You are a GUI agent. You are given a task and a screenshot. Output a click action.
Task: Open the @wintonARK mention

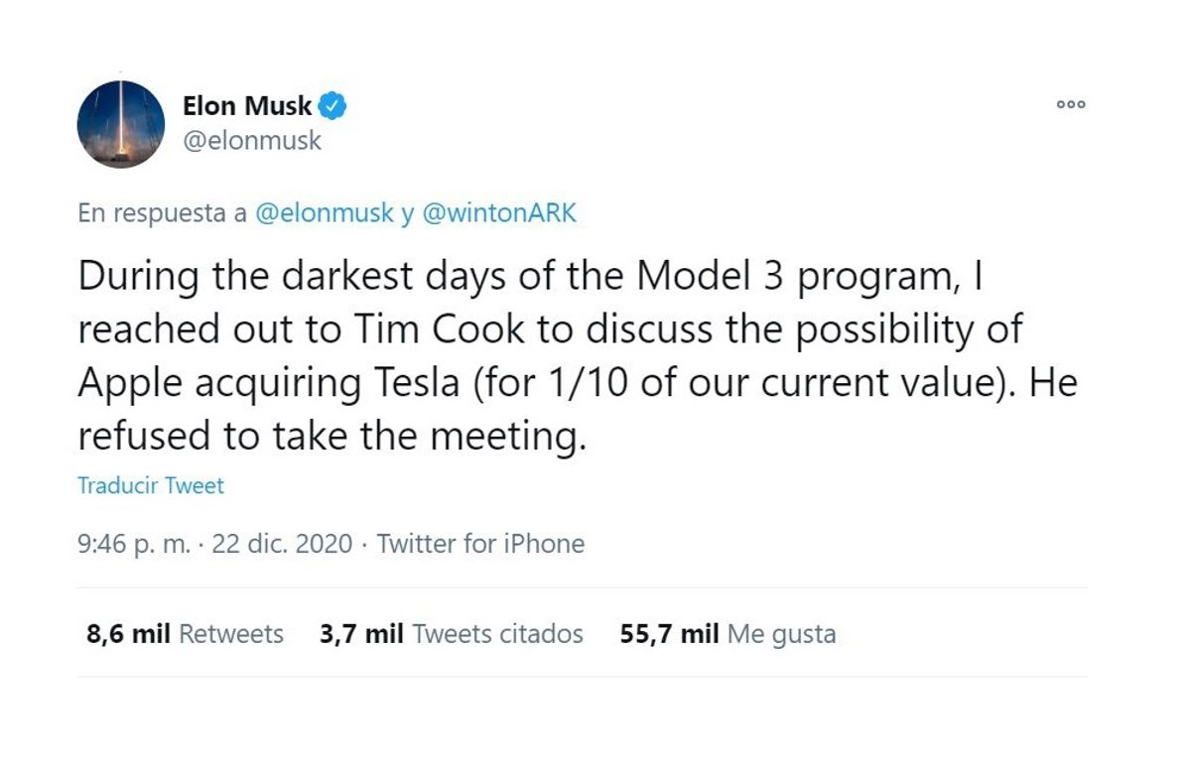pyautogui.click(x=499, y=214)
